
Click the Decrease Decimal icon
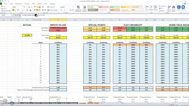[73, 10]
